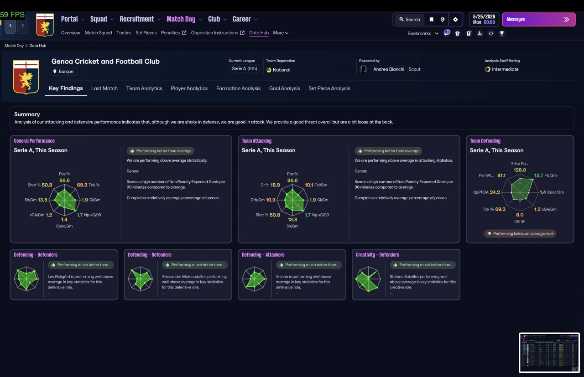The height and width of the screenshot is (377, 584).
Task: Click the location pin icon next to Europe
Action: tap(55, 72)
